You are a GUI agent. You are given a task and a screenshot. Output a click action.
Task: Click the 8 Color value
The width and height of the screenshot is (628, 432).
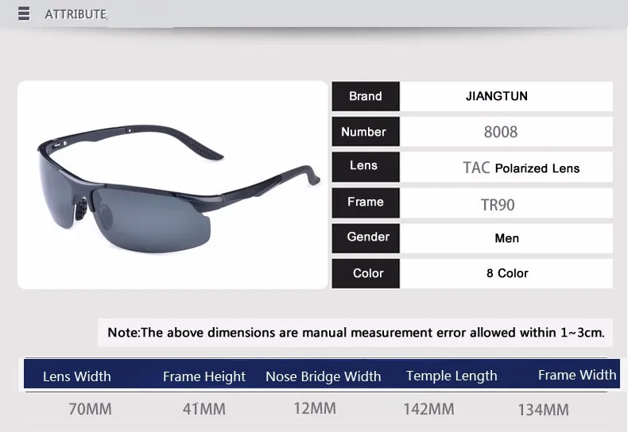(507, 273)
